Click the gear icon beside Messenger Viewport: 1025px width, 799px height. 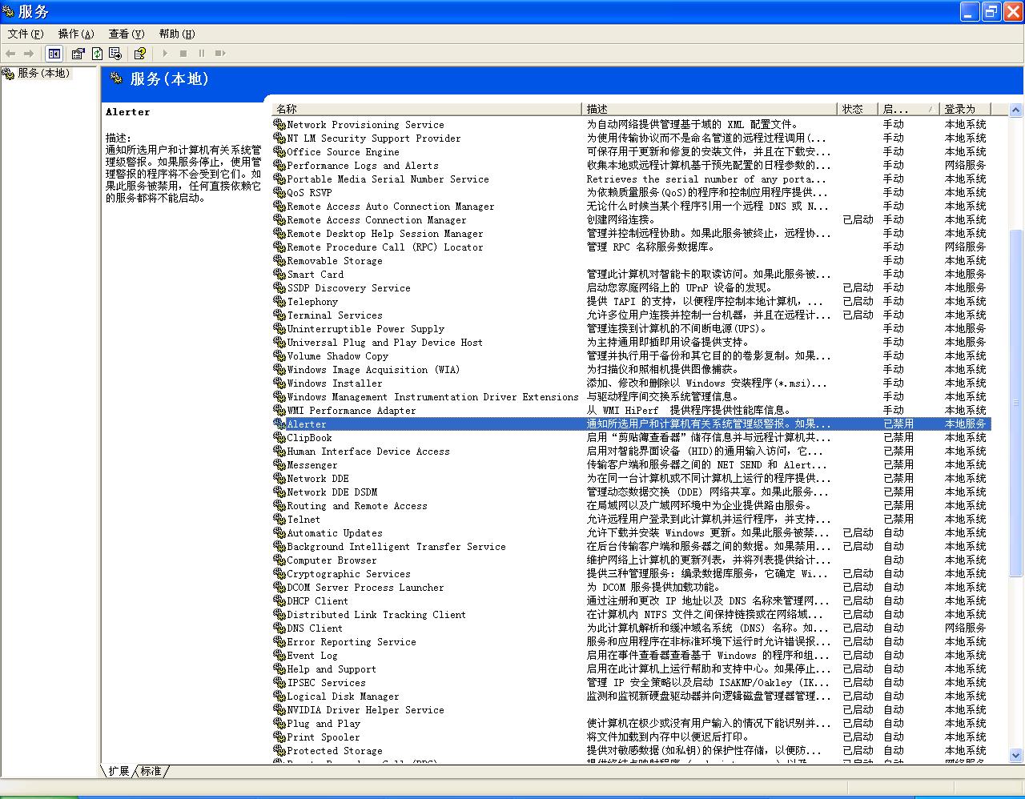[x=279, y=465]
